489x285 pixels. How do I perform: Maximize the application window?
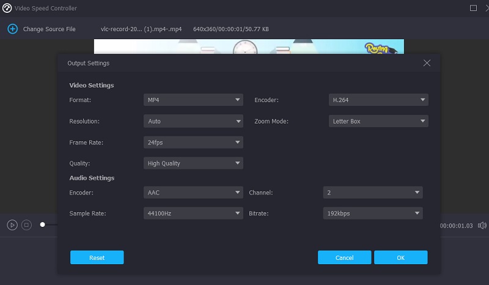click(x=473, y=9)
